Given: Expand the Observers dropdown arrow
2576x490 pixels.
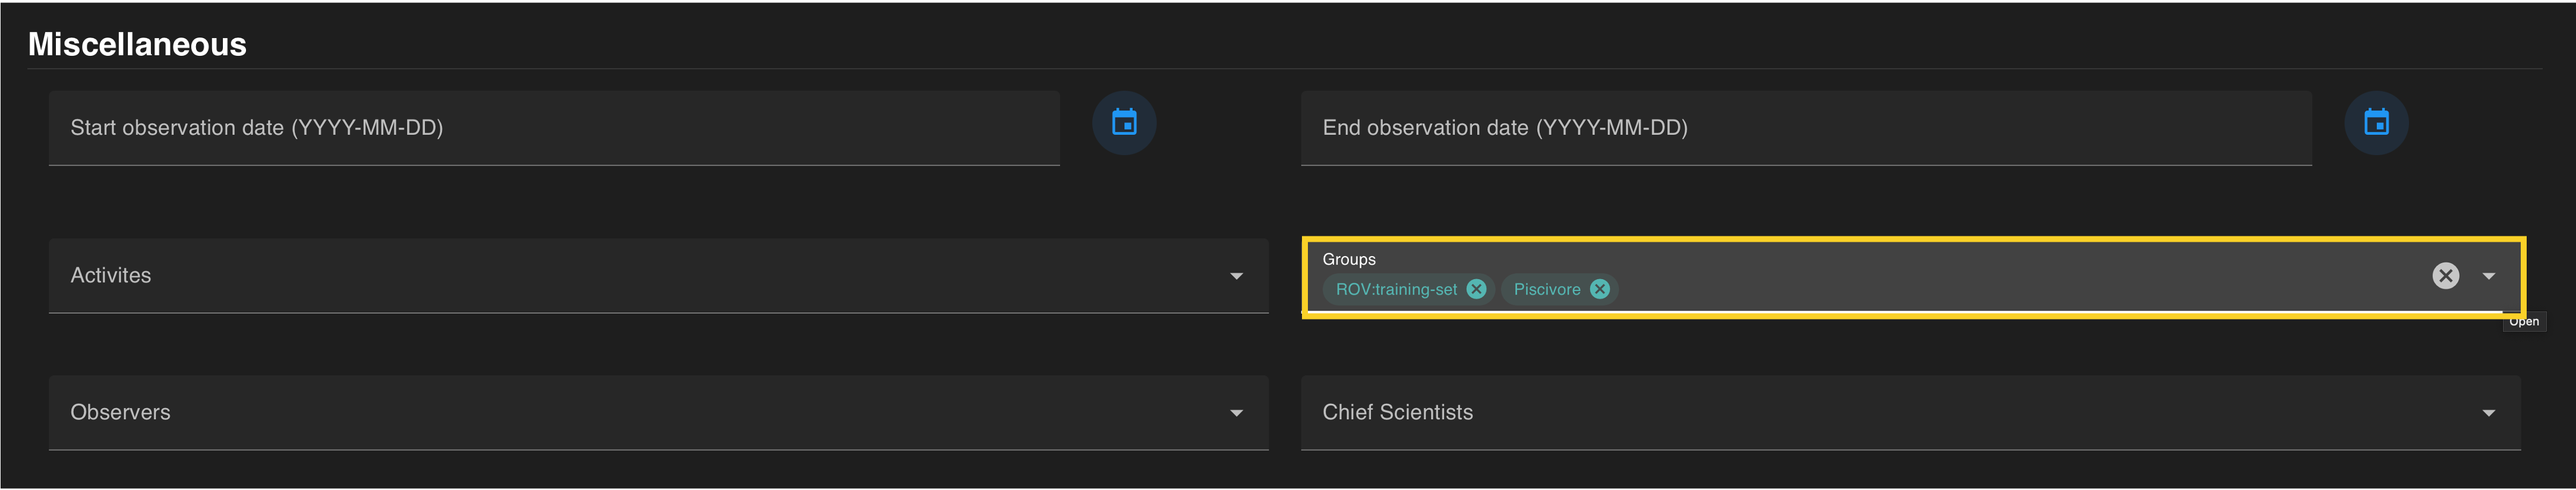Looking at the screenshot, I should [1236, 413].
